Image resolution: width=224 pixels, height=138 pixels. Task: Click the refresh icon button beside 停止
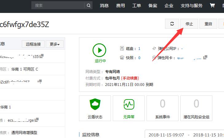point(172,24)
